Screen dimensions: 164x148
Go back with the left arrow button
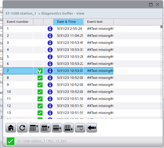[92, 128]
